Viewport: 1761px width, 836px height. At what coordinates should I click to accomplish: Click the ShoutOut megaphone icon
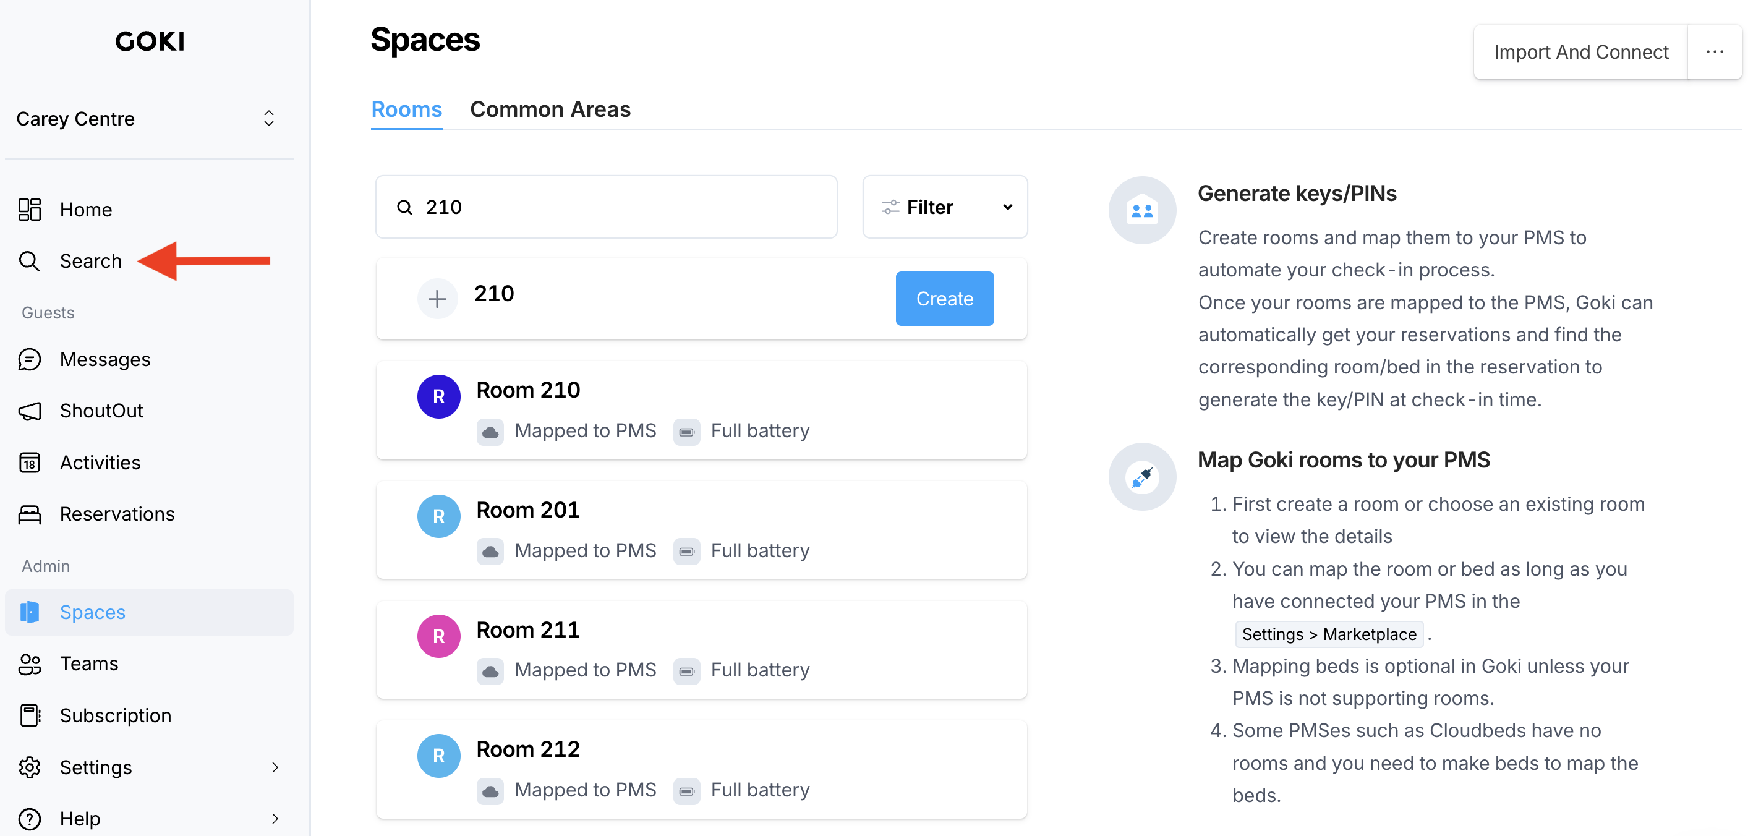[30, 411]
